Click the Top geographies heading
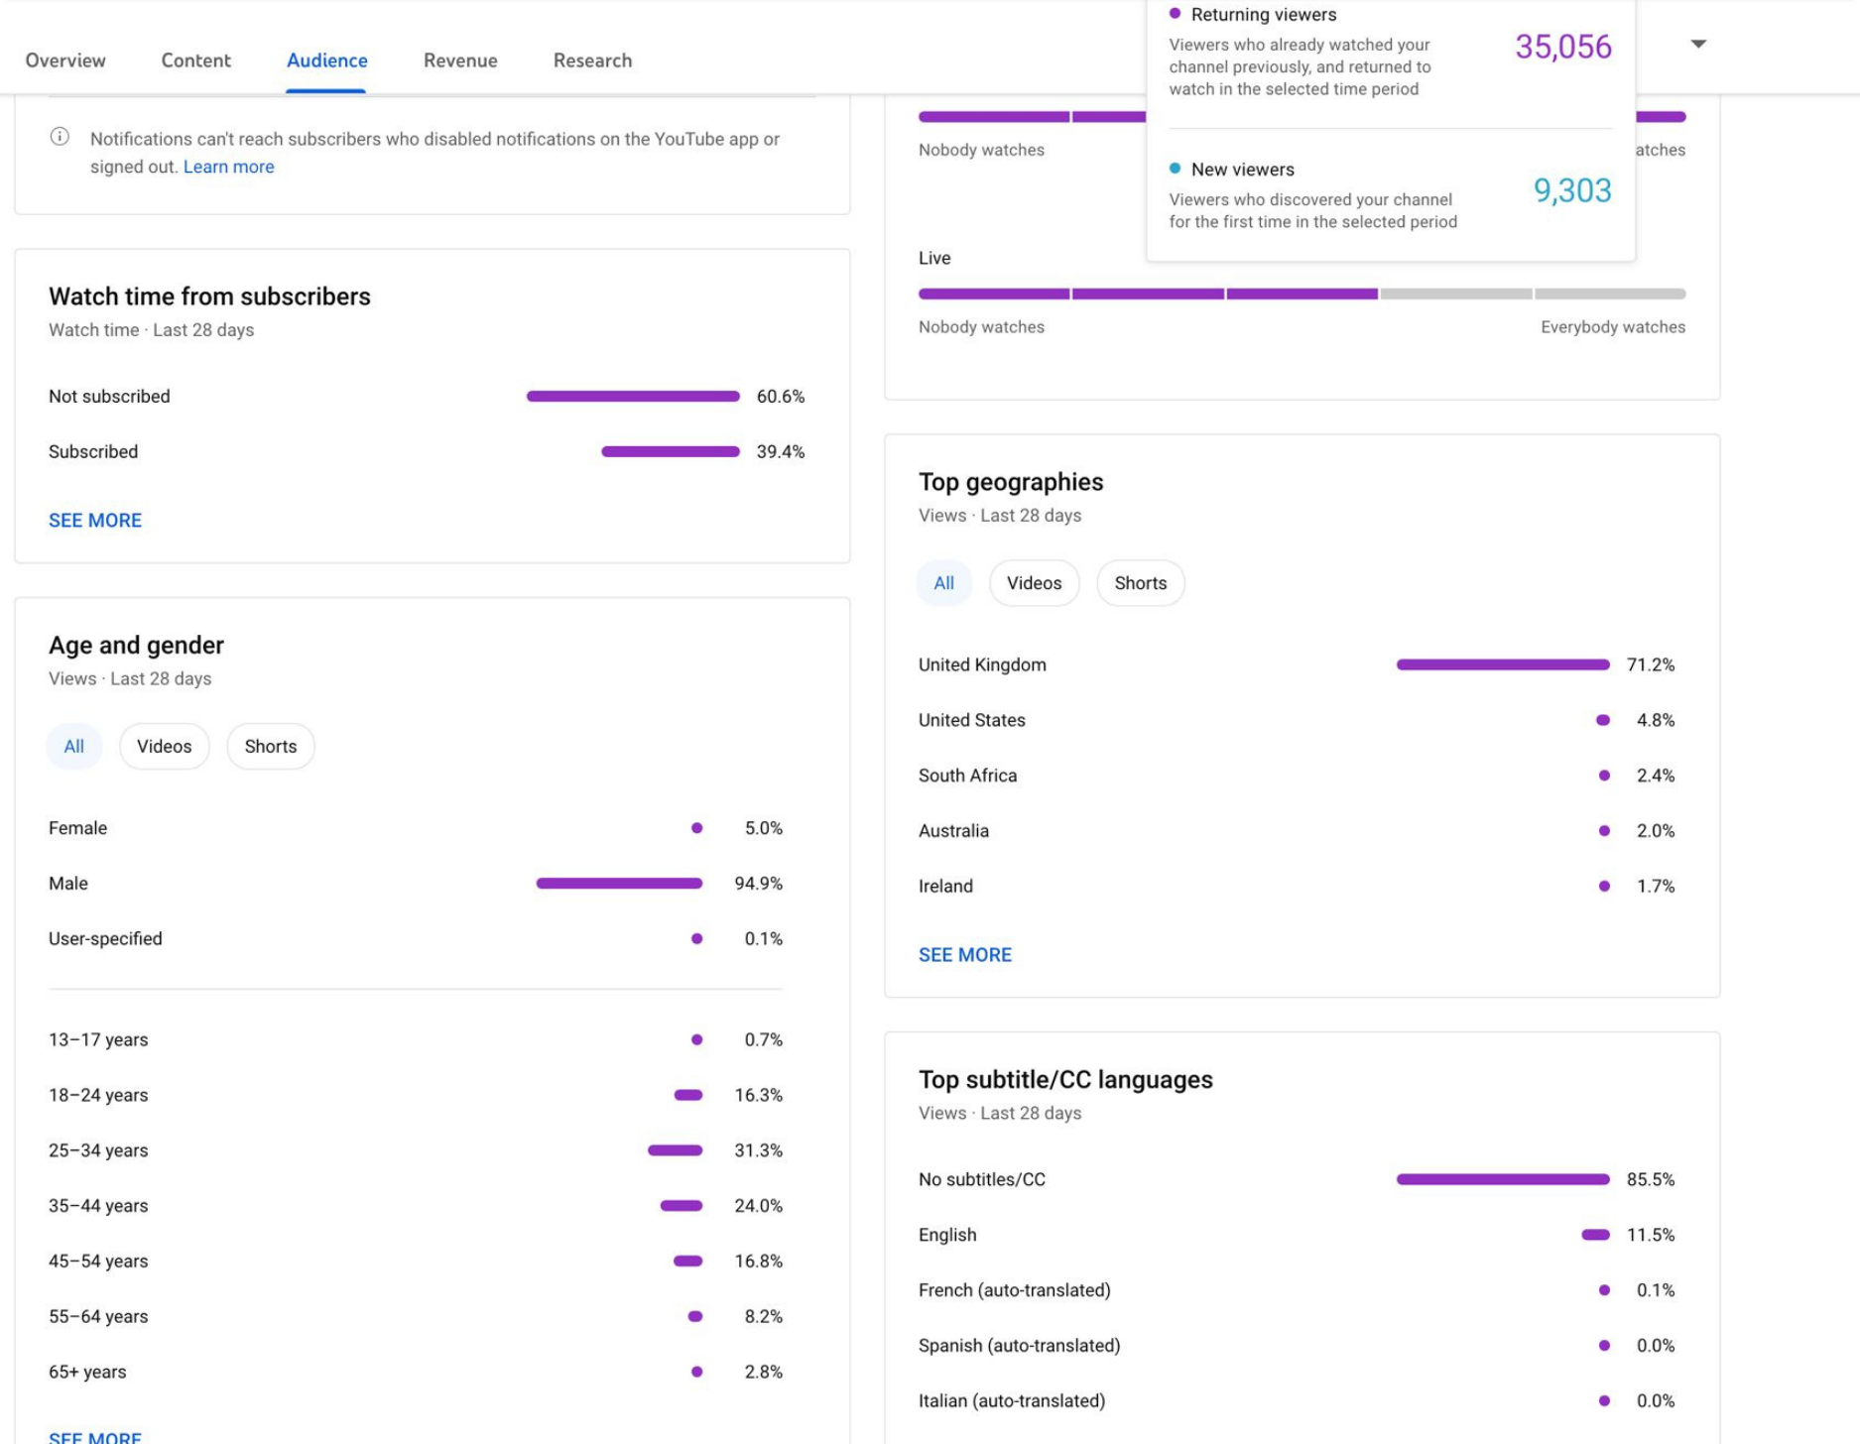Viewport: 1860px width, 1444px height. [1010, 482]
